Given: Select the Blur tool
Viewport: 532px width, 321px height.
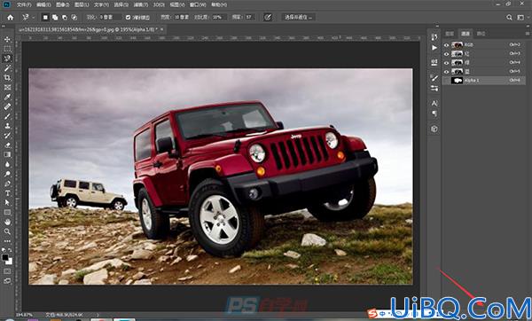Looking at the screenshot, I should 7,164.
